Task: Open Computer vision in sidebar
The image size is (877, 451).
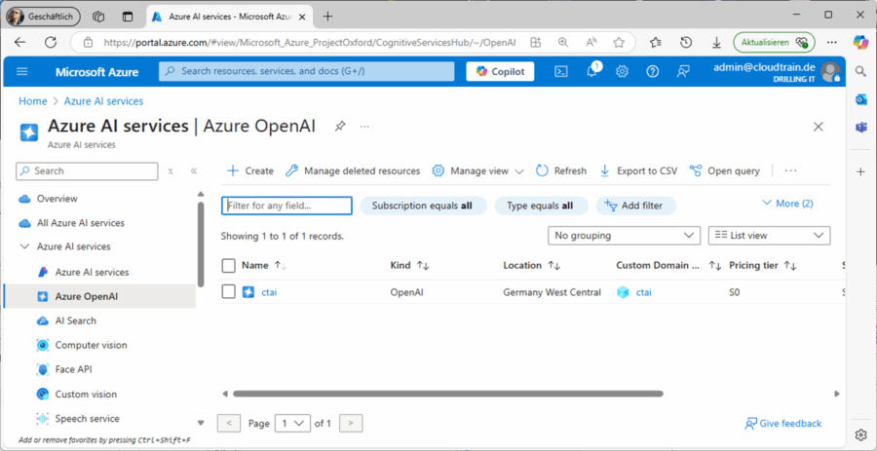Action: tap(91, 346)
